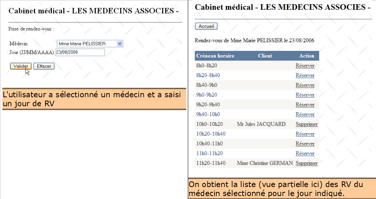376x199 pixels.
Task: Click the Action column header
Action: click(x=307, y=56)
